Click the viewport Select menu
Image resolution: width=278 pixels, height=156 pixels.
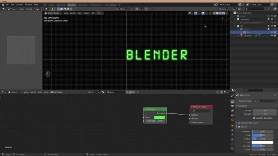tap(73, 13)
